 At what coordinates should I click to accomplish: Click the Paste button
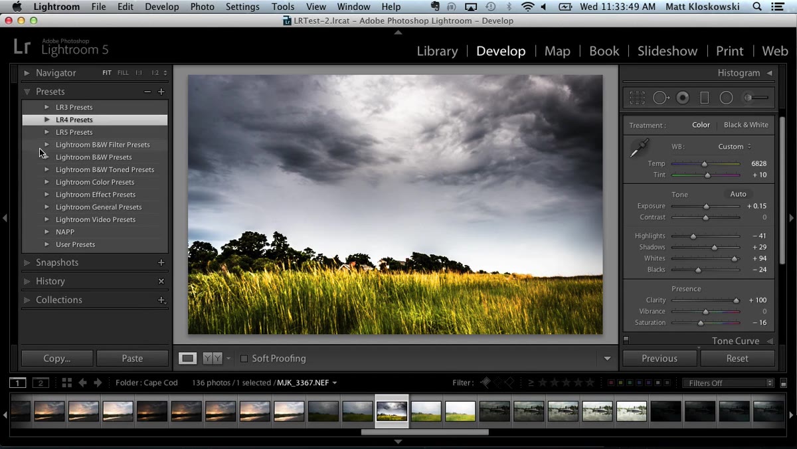132,359
